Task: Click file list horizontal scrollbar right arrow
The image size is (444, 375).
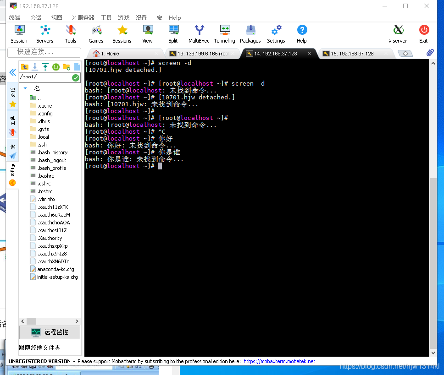Action: (x=77, y=321)
